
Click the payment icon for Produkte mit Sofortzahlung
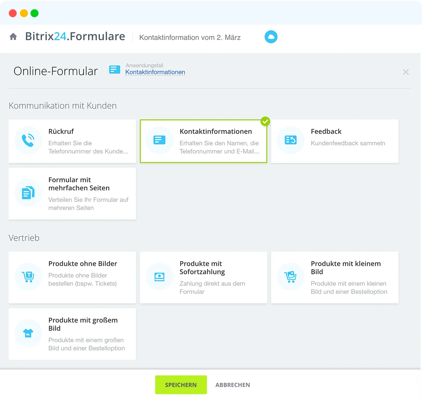pyautogui.click(x=159, y=276)
